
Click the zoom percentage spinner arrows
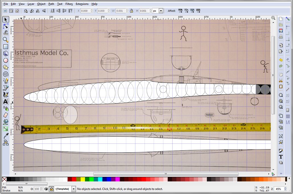(x=285, y=189)
